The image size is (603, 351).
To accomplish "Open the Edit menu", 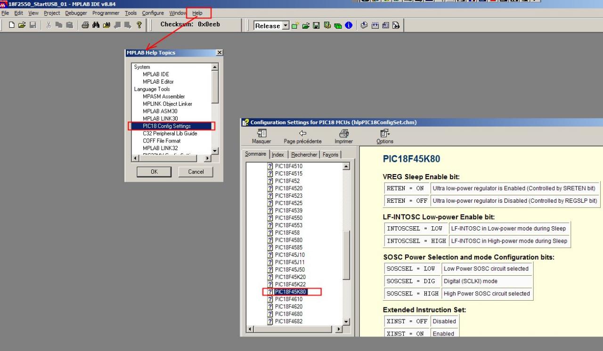I will click(18, 13).
